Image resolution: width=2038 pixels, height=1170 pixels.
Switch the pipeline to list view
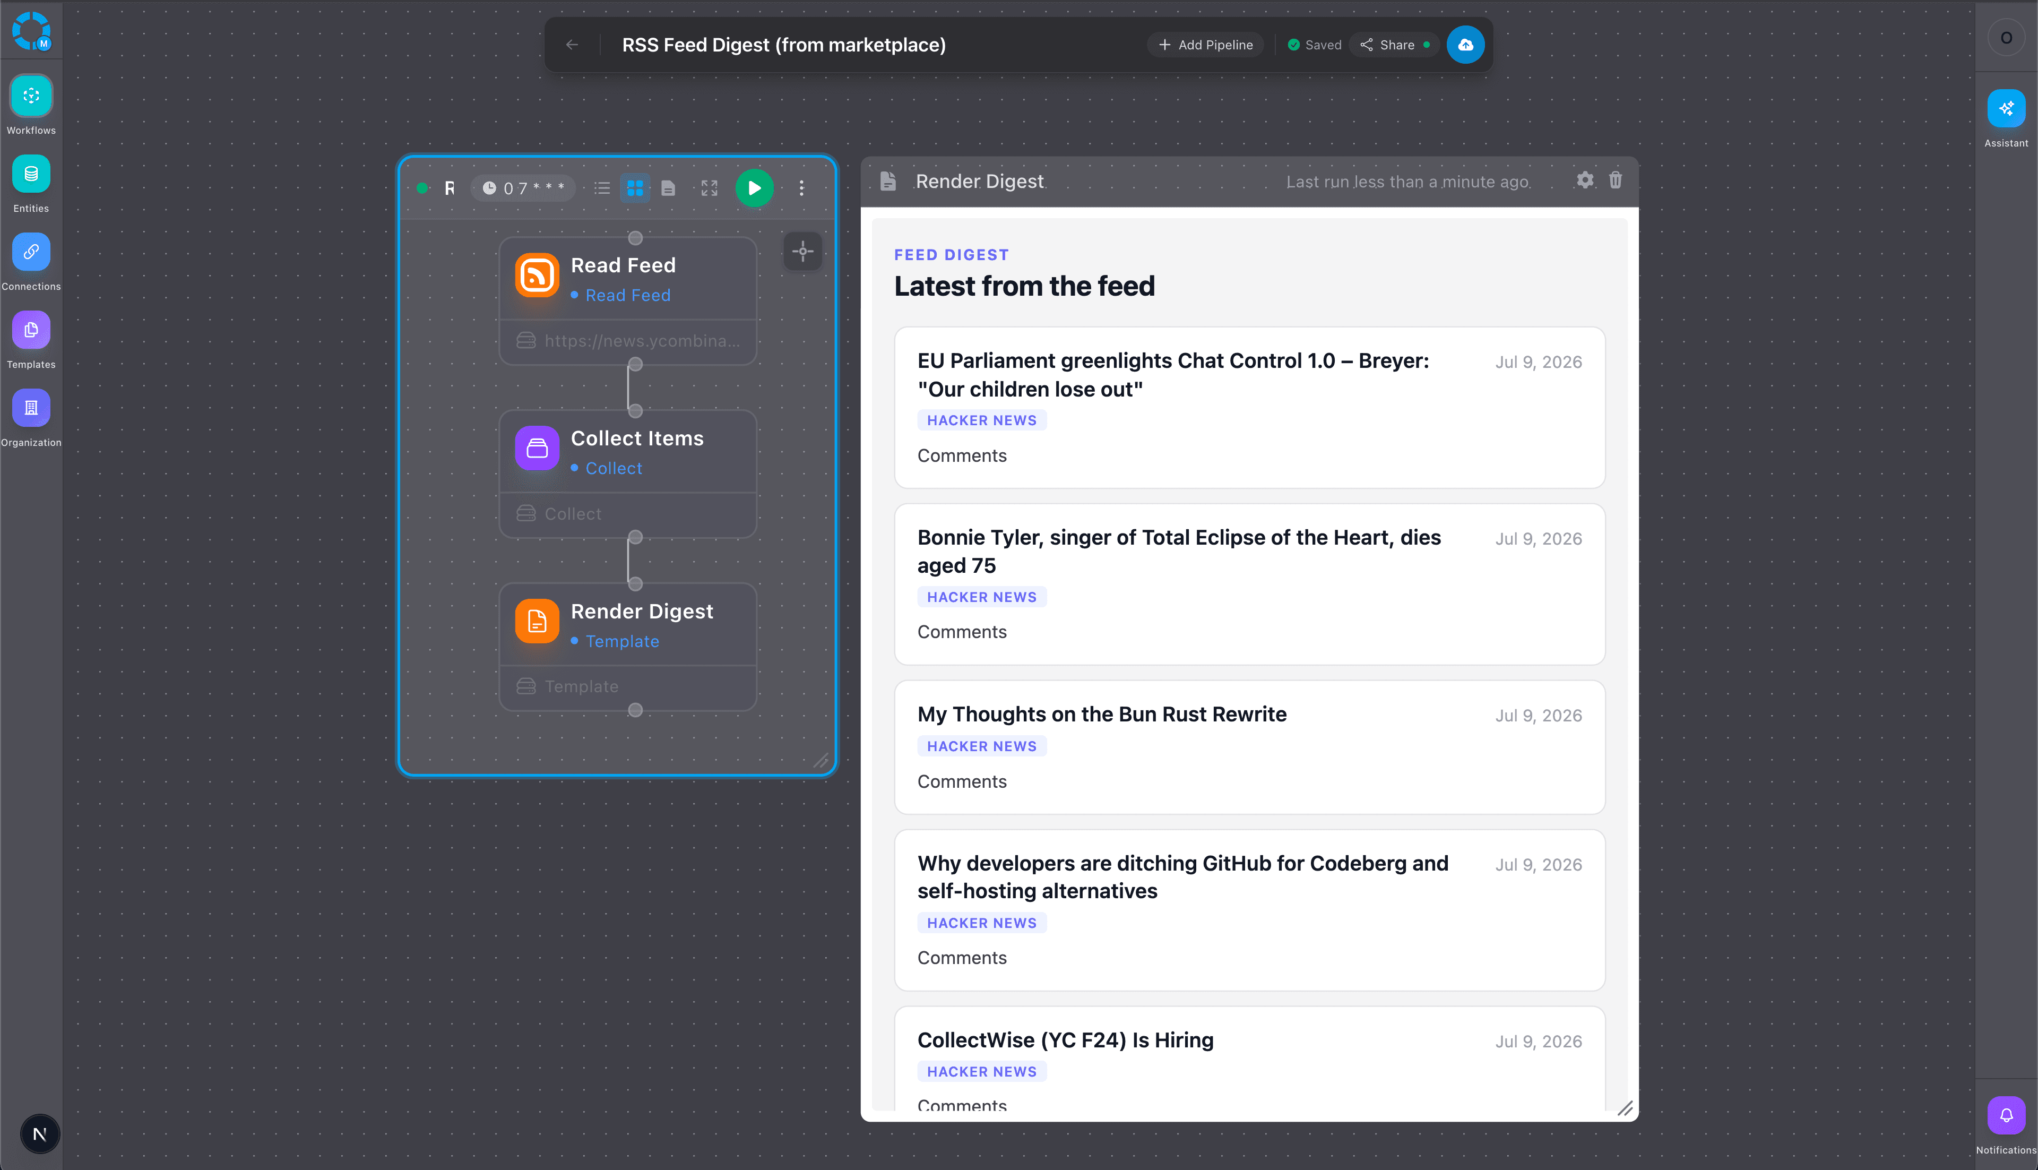coord(602,188)
